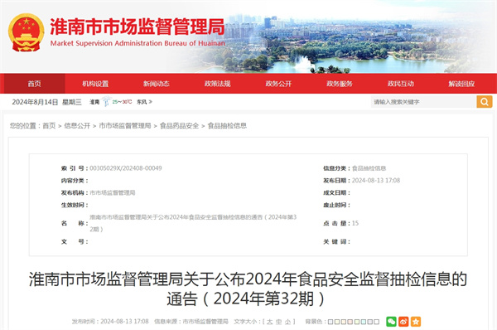
Task: Click breadcrumb link 首页
Action: [x=49, y=126]
